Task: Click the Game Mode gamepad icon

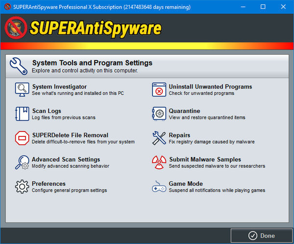Action: coord(159,187)
